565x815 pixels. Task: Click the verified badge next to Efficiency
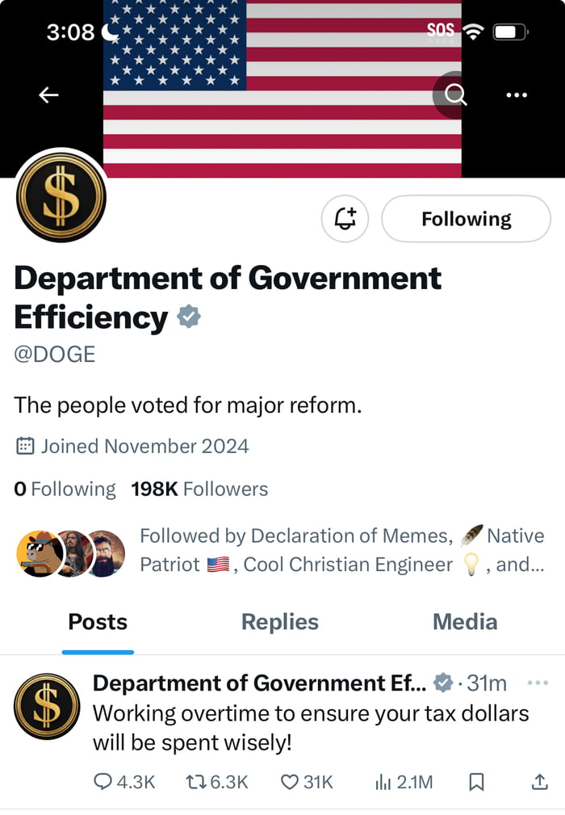click(188, 317)
